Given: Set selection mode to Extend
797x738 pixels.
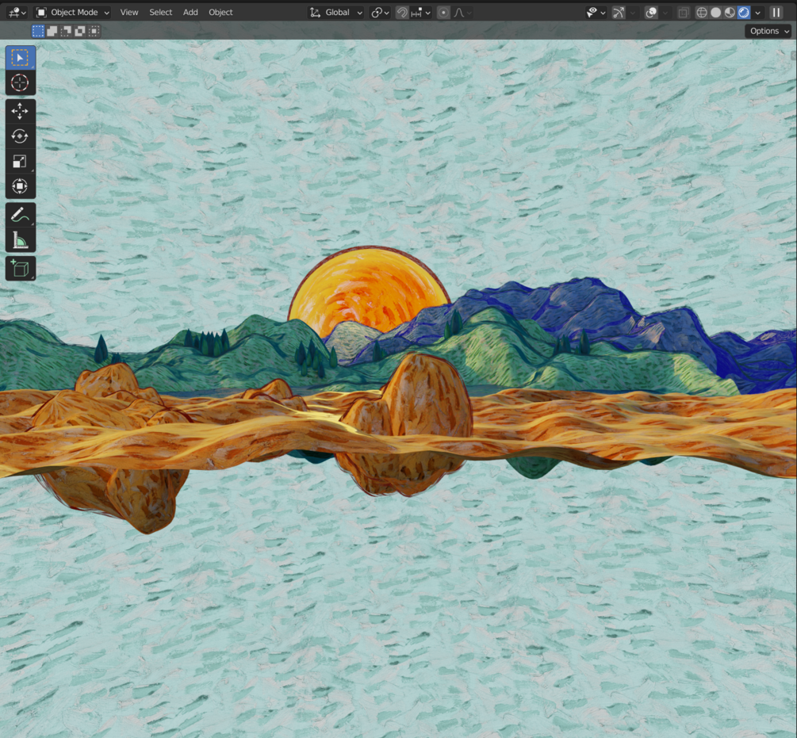Looking at the screenshot, I should point(52,32).
